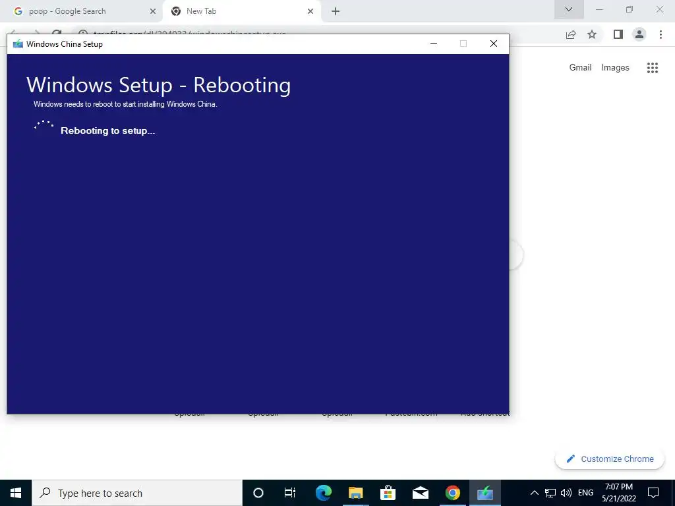Launch Microsoft Edge from the taskbar

pos(323,493)
